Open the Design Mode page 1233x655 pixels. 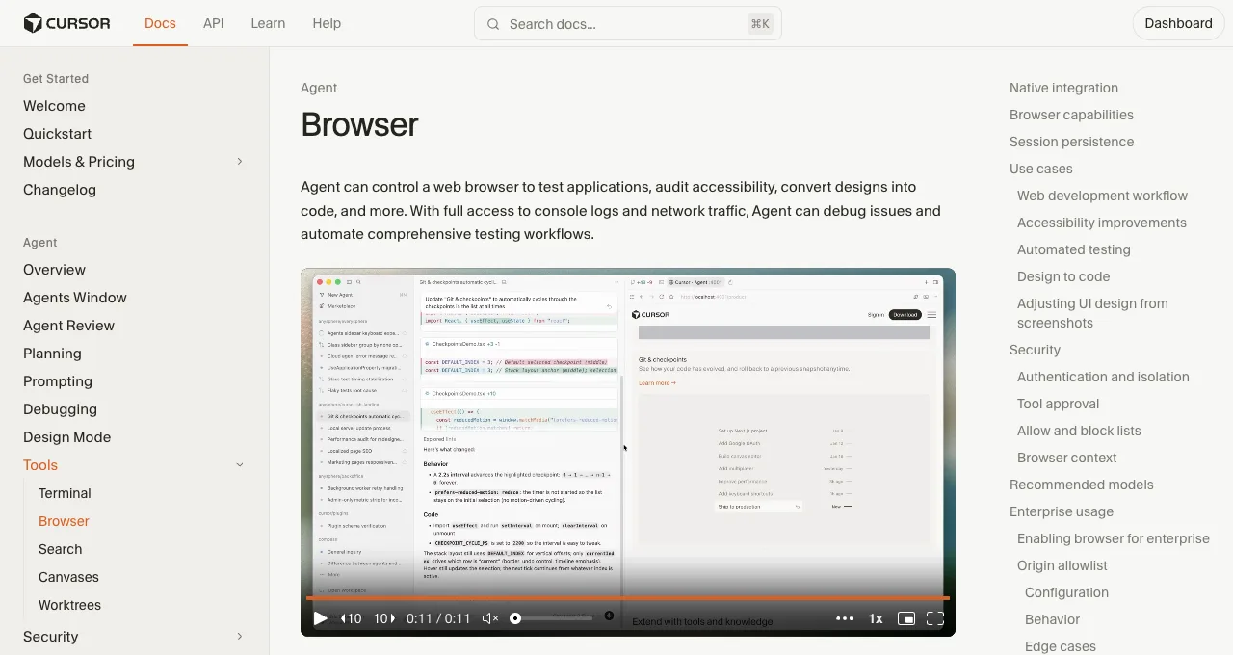66,437
